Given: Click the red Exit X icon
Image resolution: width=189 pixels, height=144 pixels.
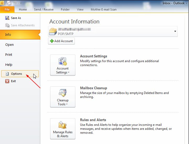Looking at the screenshot, I should click(x=7, y=81).
